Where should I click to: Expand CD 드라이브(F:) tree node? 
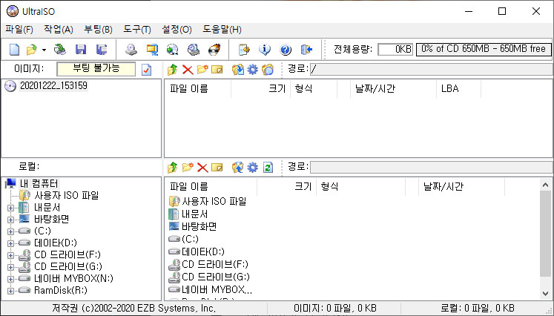tap(10, 256)
